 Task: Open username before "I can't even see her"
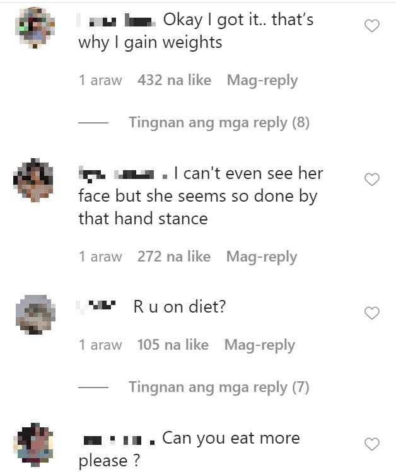point(123,175)
